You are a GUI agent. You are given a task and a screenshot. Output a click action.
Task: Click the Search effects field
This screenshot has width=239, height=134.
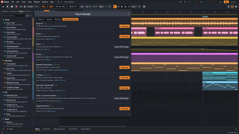coord(13,16)
